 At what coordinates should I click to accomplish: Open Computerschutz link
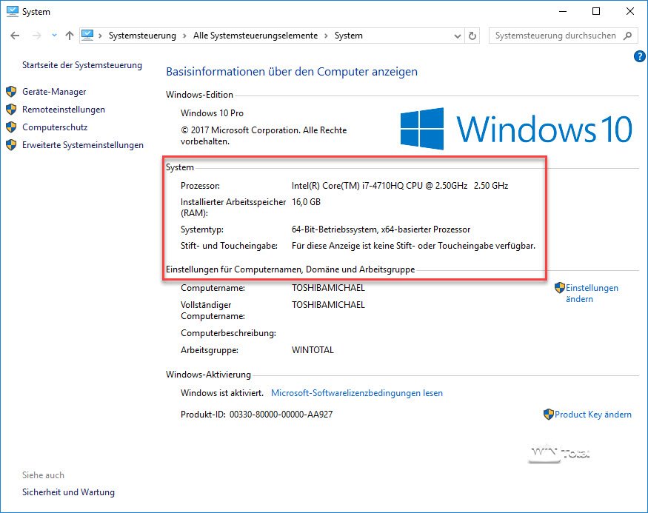[55, 127]
